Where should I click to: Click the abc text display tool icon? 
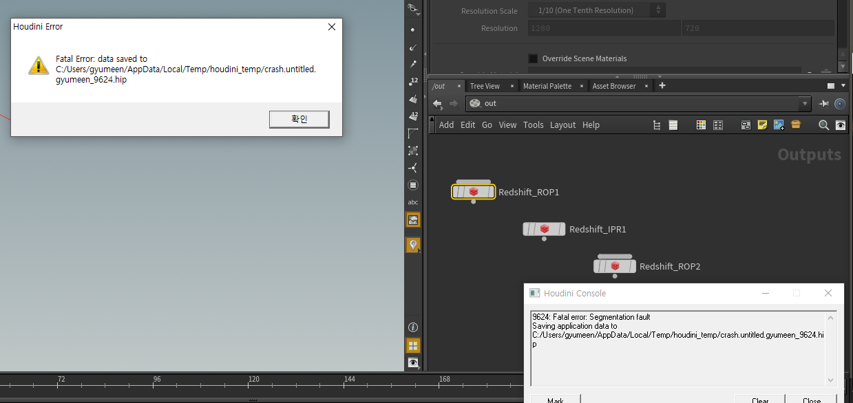pos(413,202)
